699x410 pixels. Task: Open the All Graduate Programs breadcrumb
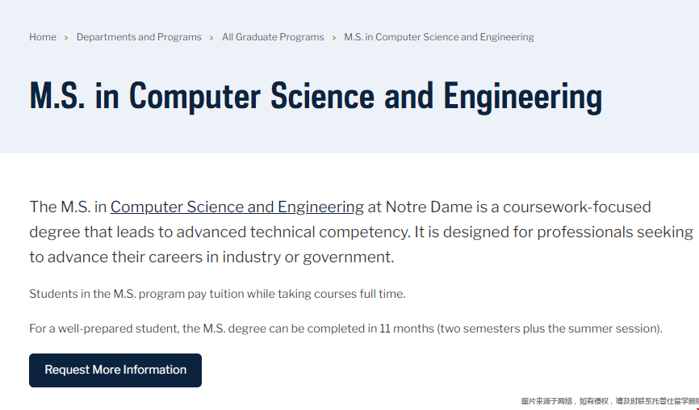point(273,37)
